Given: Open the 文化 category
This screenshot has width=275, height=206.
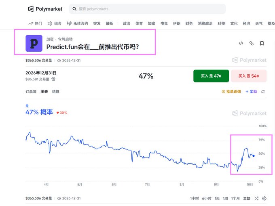Looking at the screenshot, I should point(234,23).
